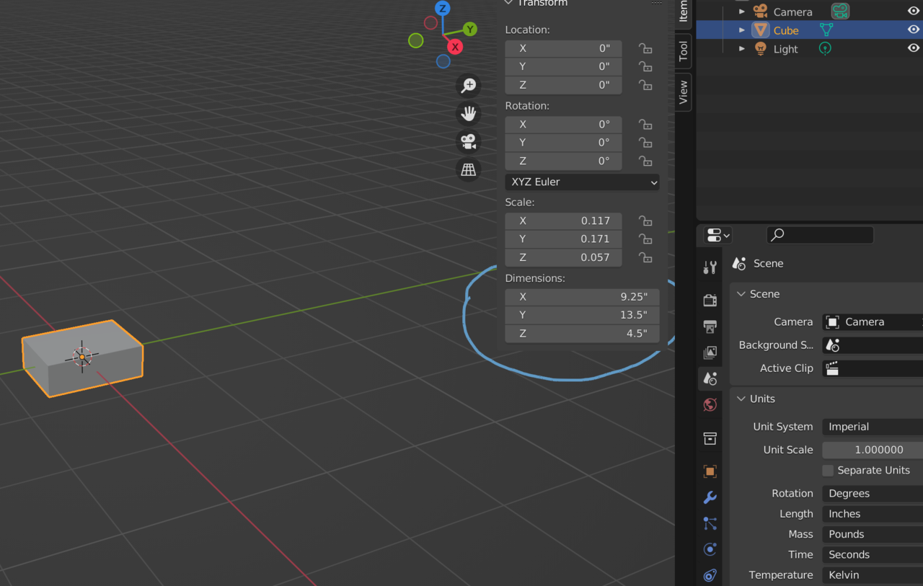
Task: Select the gray cube in the viewport
Action: click(82, 358)
